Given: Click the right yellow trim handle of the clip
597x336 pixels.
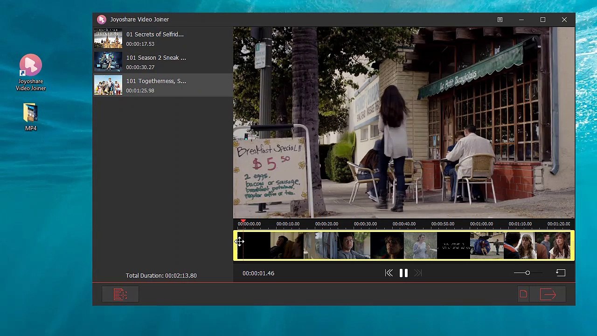Looking at the screenshot, I should tap(572, 245).
